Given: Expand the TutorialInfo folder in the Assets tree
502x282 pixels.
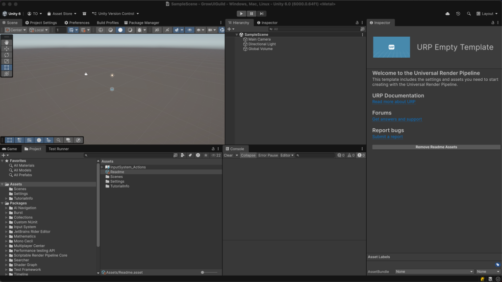Looking at the screenshot, I should pos(6,198).
